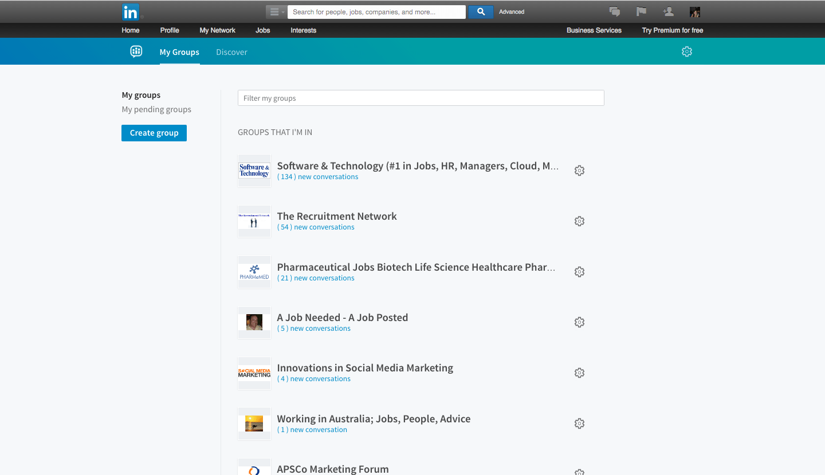View 4 new conversations link
Viewport: 825px width, 475px height.
tap(314, 379)
